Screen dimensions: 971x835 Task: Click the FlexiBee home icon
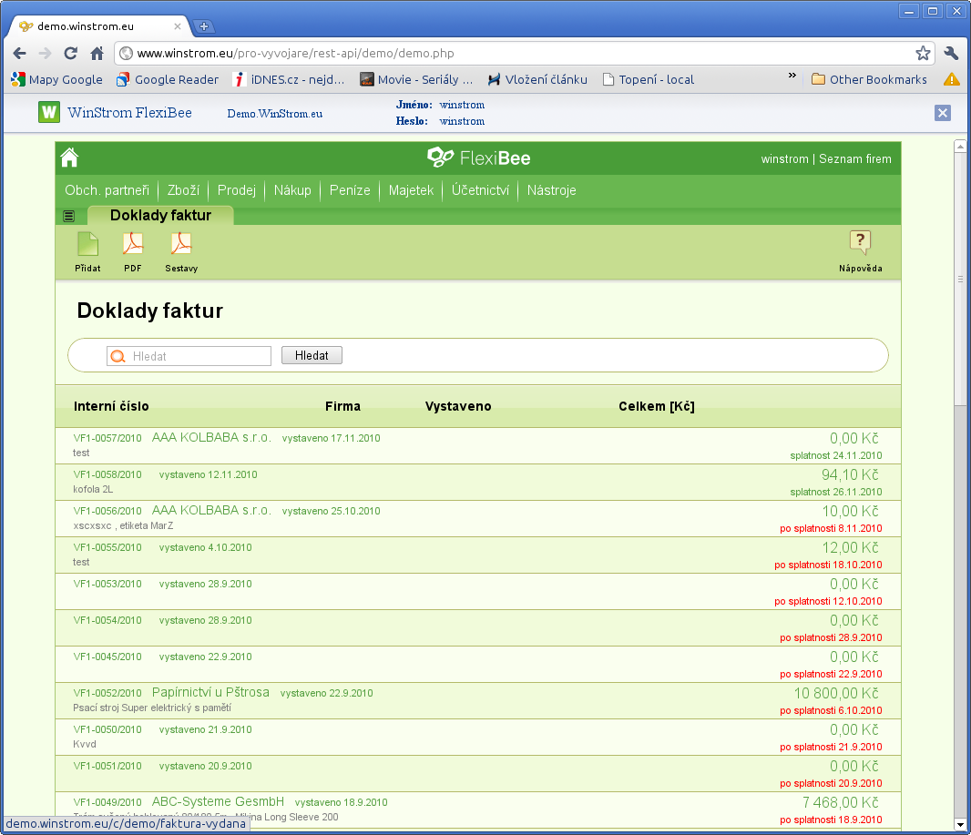[69, 158]
